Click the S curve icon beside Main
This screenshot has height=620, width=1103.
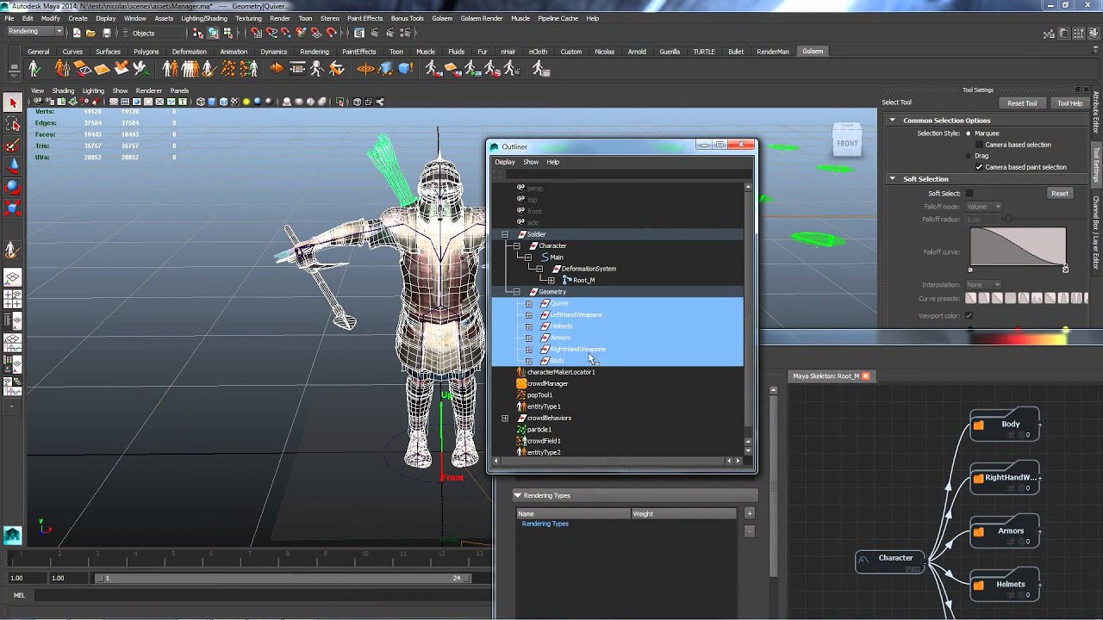click(x=545, y=257)
